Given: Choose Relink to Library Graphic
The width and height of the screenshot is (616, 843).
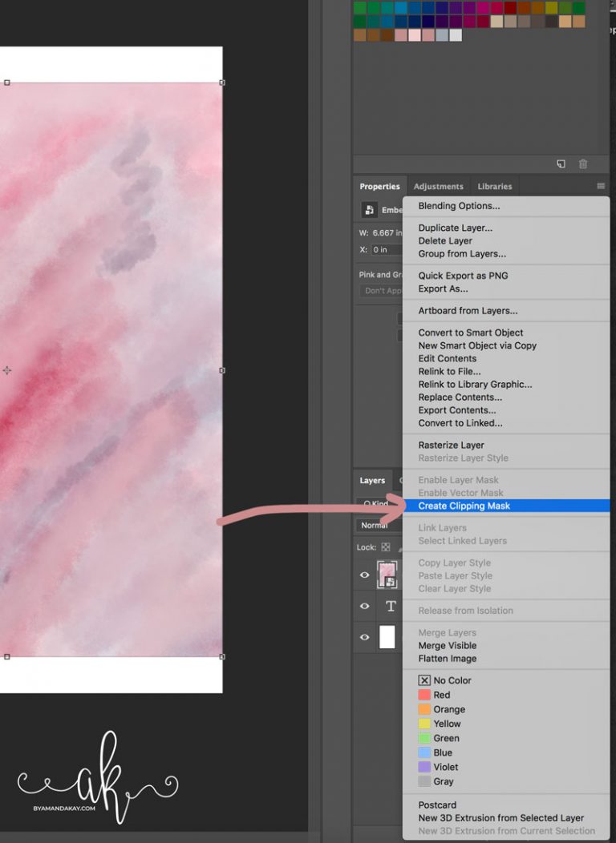Looking at the screenshot, I should [476, 385].
